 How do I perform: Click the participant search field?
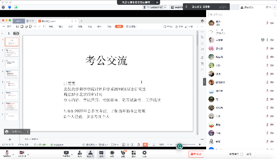(x=242, y=14)
